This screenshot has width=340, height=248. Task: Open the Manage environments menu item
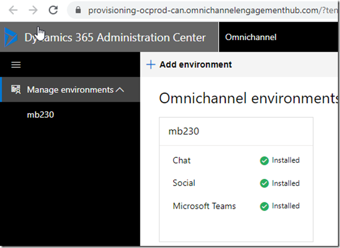click(70, 90)
